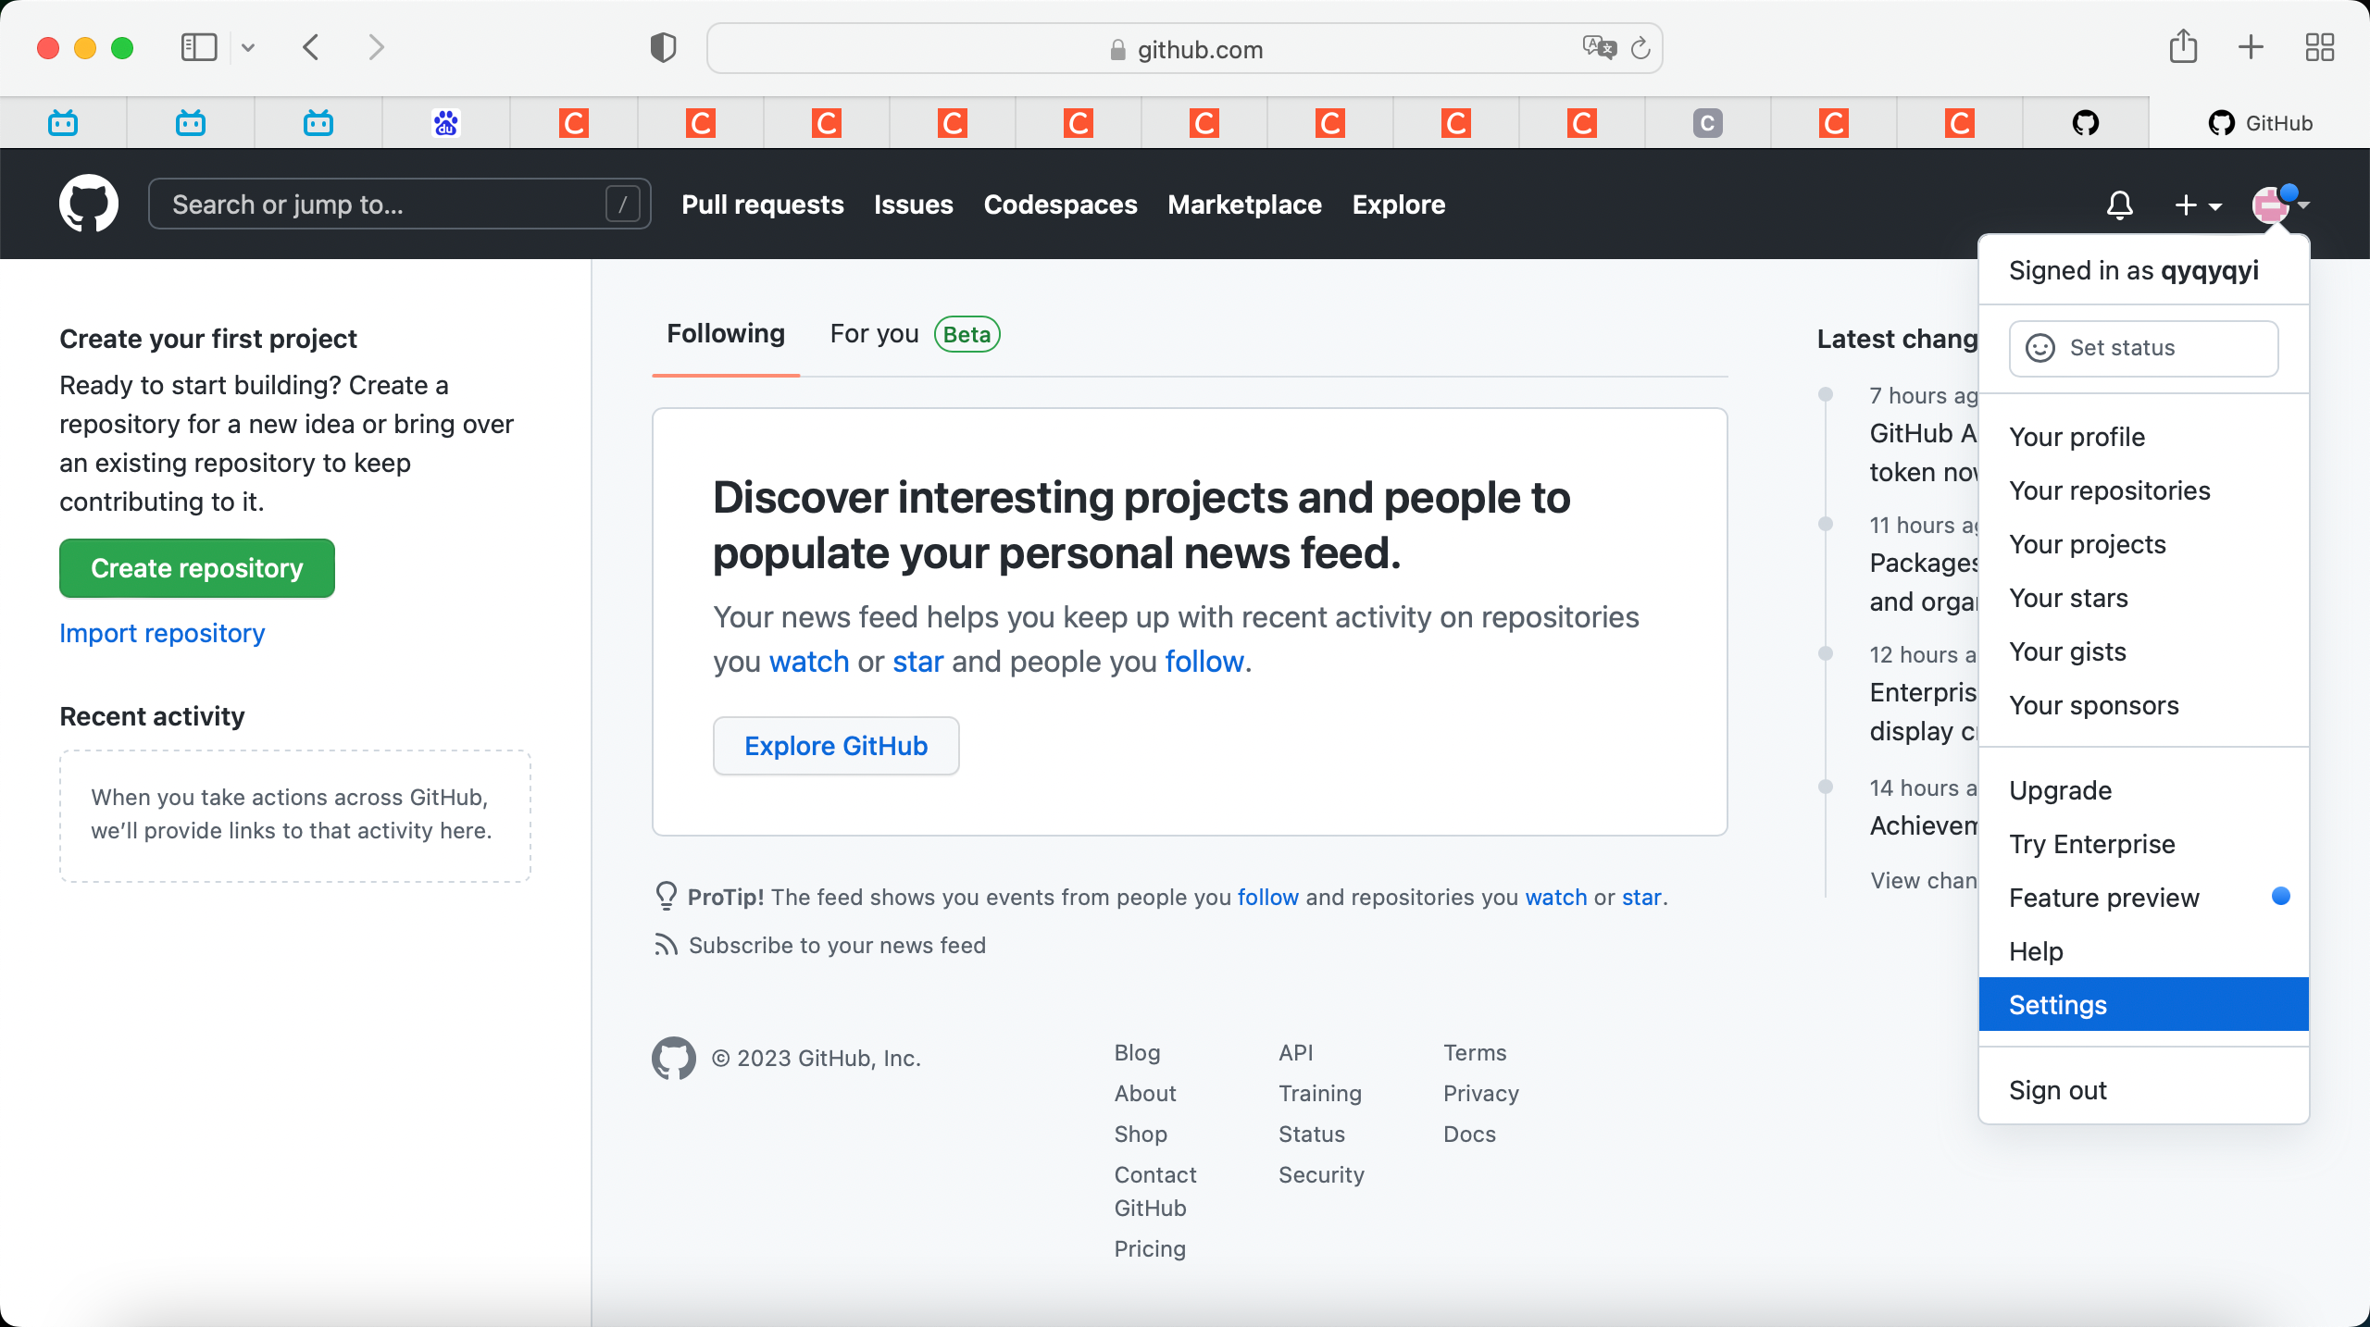Click the GitHub Octocat logo in header
The height and width of the screenshot is (1327, 2370).
tap(88, 204)
